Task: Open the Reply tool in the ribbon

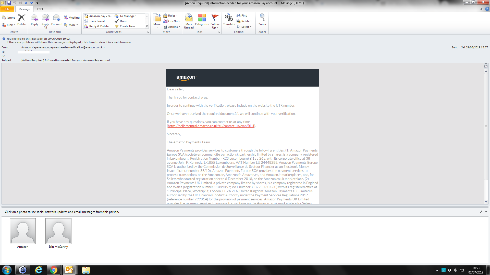Action: tap(34, 20)
